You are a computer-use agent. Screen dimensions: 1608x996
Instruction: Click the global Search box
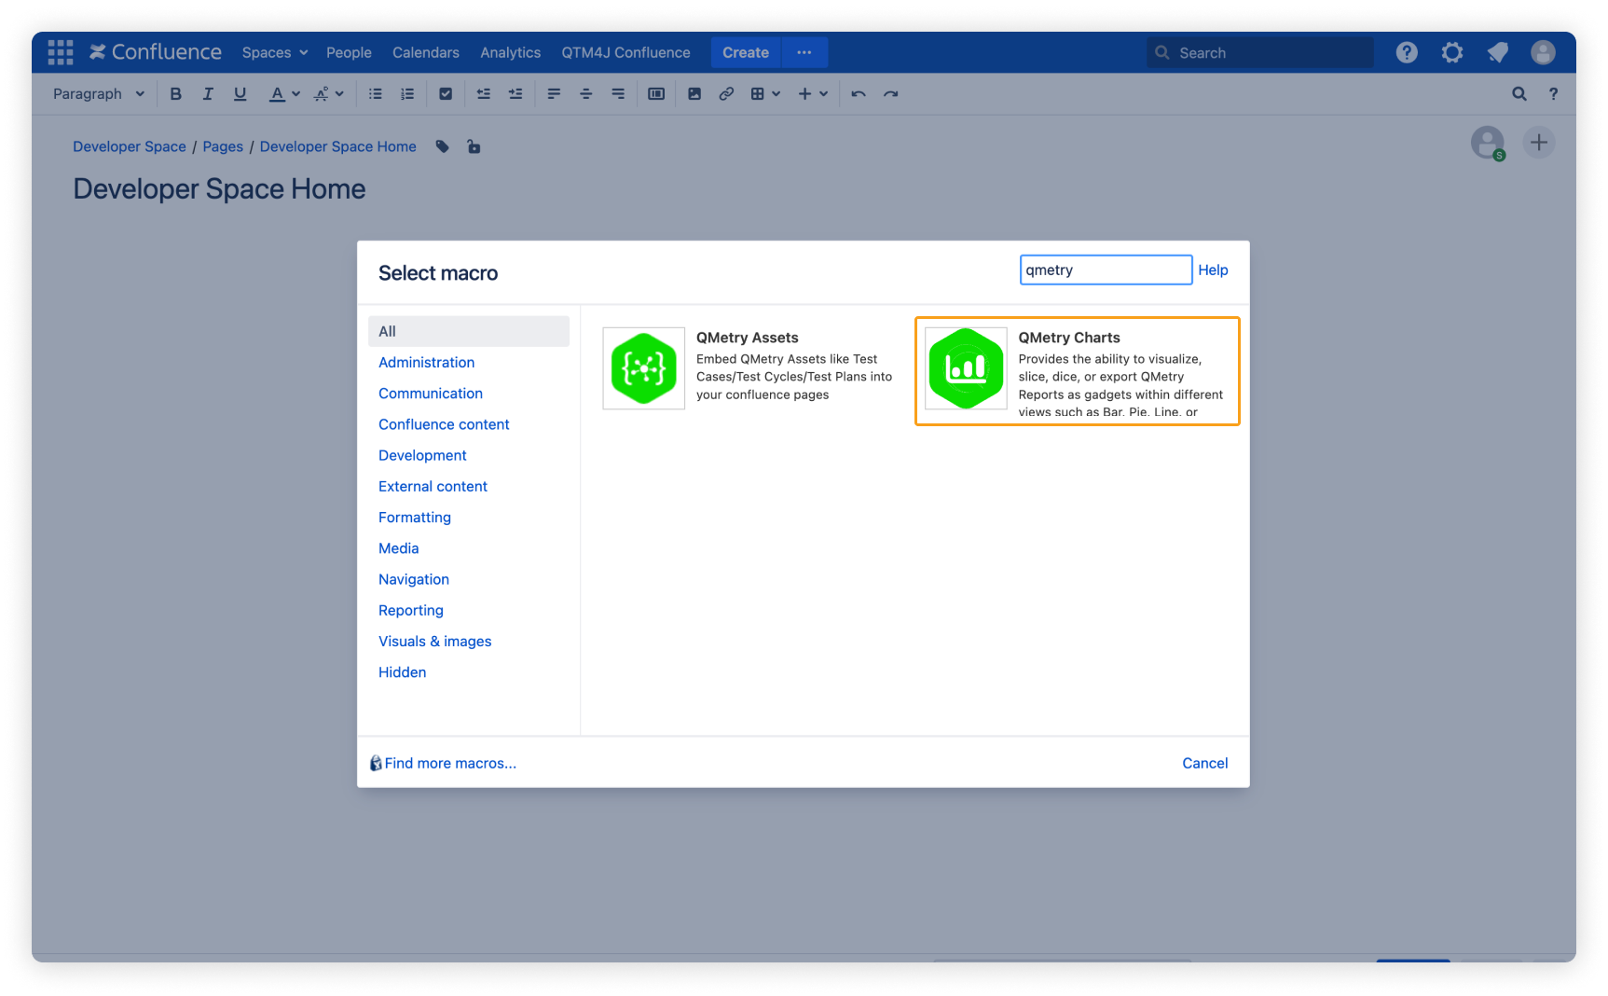1260,52
